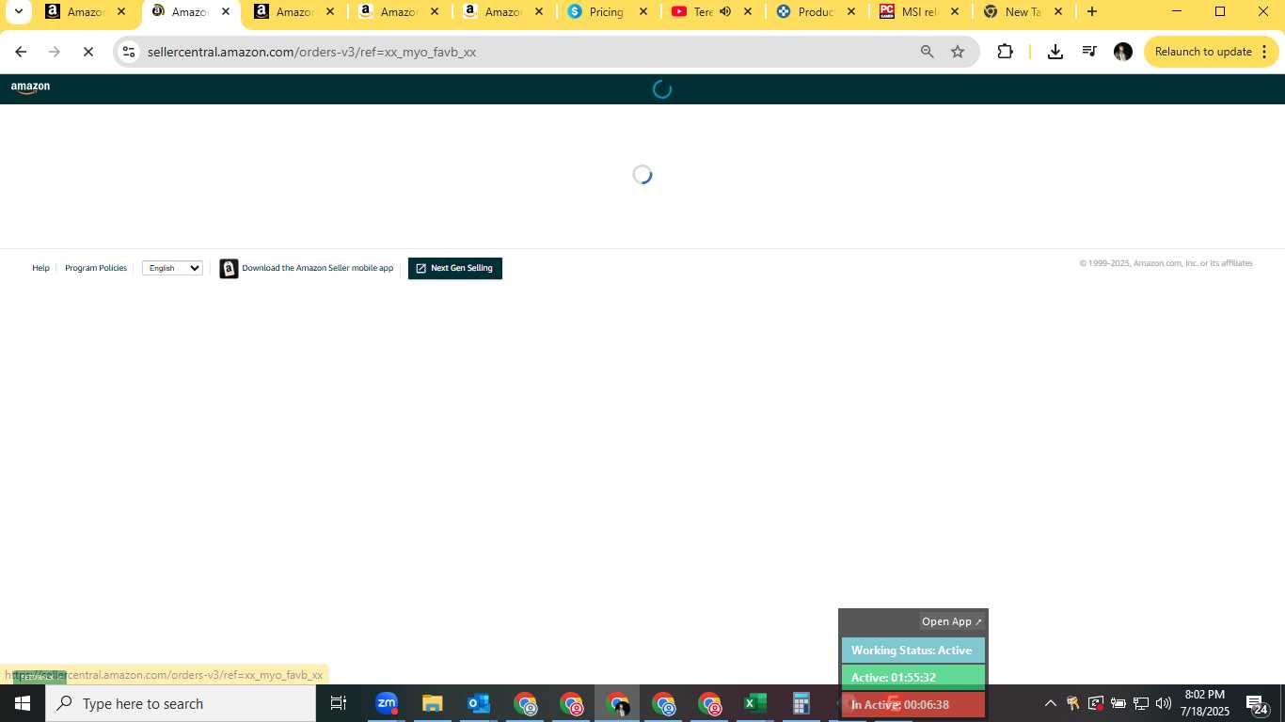This screenshot has height=722, width=1285.
Task: Click Open App in the tracker widget
Action: pos(952,621)
